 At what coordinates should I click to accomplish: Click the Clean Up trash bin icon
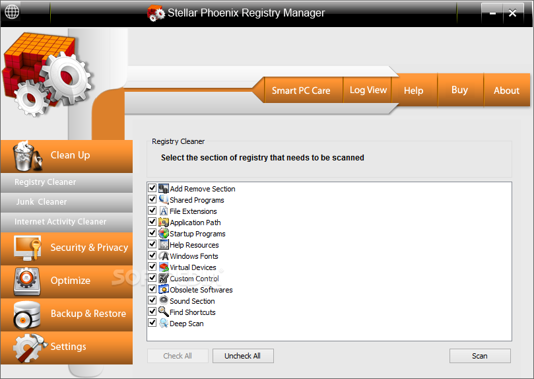tap(27, 156)
